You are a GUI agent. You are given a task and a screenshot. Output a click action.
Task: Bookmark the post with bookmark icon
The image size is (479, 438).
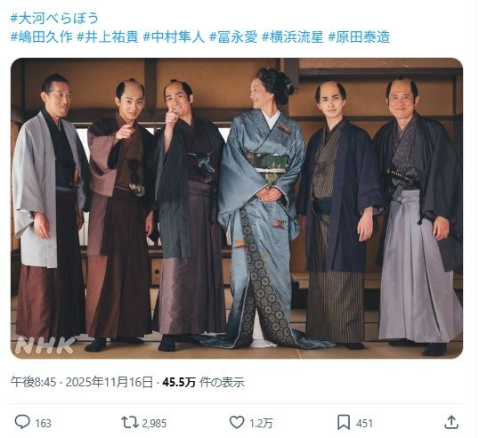pos(344,423)
